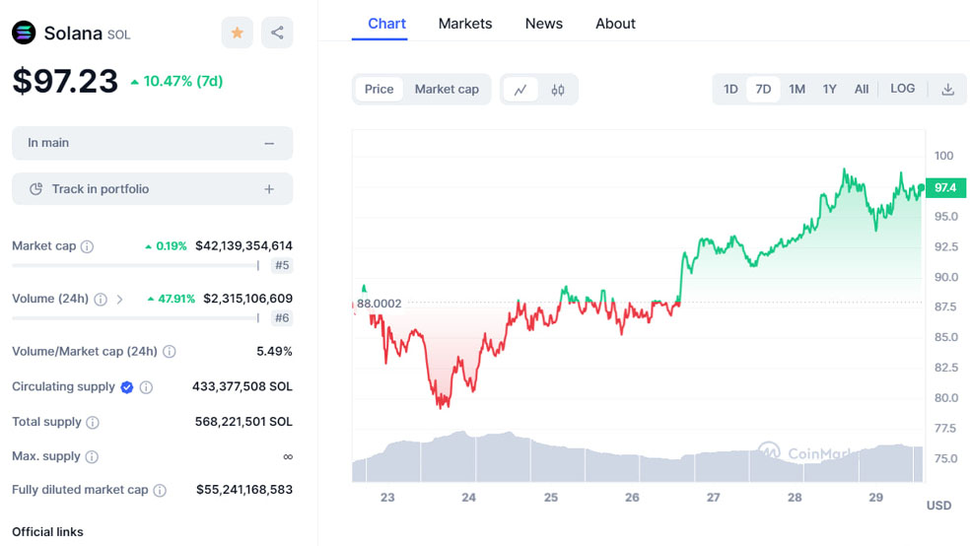This screenshot has height=546, width=970.
Task: Click the $2,315,106,609 volume value
Action: [247, 298]
